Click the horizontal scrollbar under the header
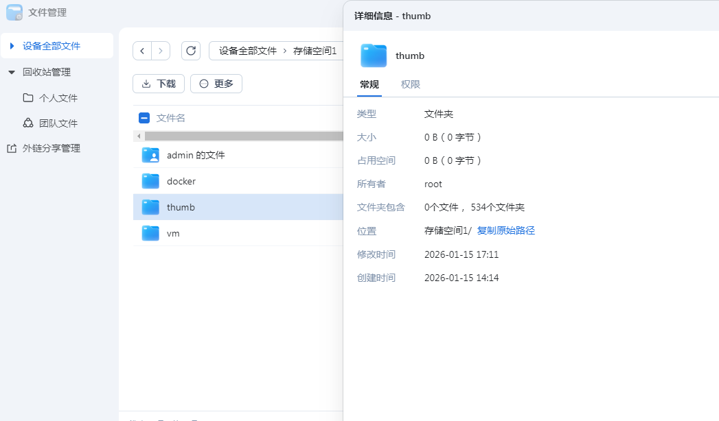 tap(240, 136)
